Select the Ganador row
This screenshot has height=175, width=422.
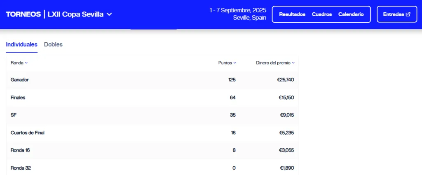tap(20, 80)
